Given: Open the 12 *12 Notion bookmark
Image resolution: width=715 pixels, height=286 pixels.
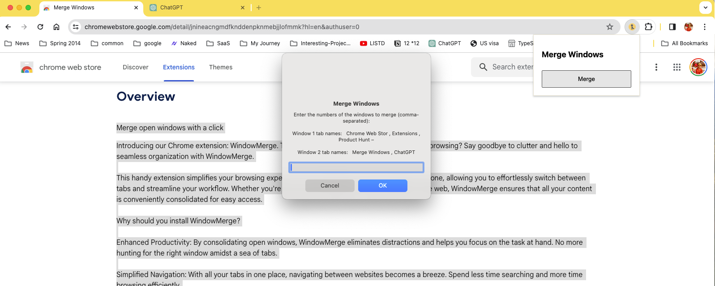Looking at the screenshot, I should (x=407, y=43).
